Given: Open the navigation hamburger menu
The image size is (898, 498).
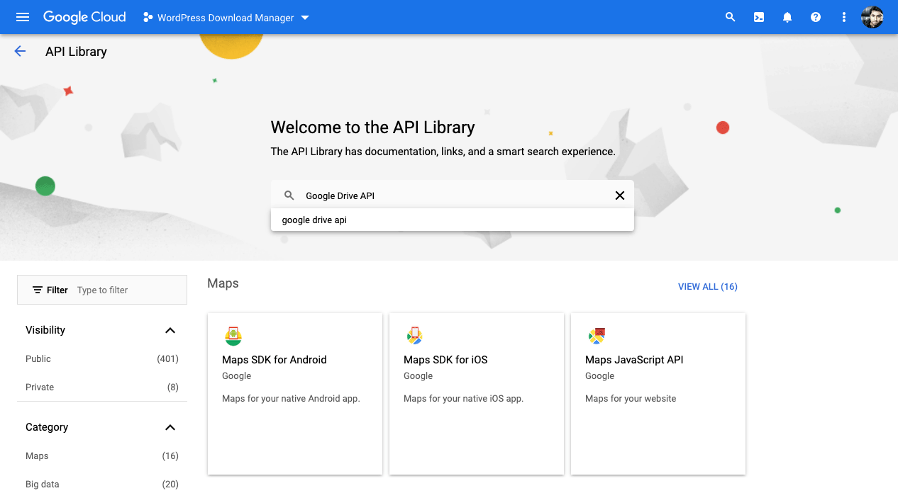Looking at the screenshot, I should coord(22,17).
